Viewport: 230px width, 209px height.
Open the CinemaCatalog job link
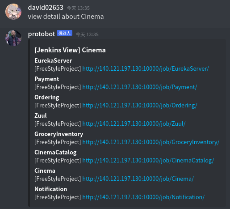148,161
